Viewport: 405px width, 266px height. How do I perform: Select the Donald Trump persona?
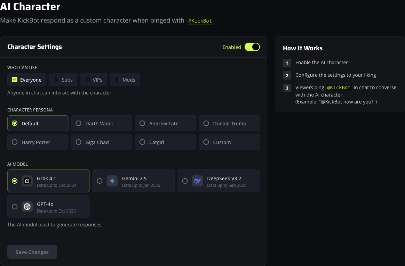tap(229, 124)
